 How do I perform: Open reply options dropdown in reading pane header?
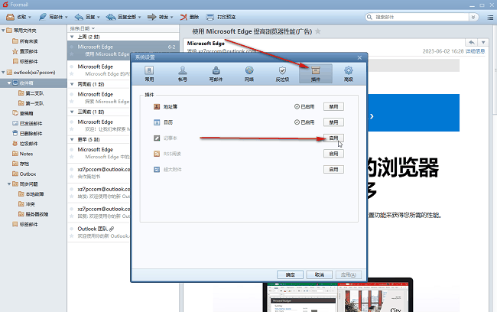(483, 42)
